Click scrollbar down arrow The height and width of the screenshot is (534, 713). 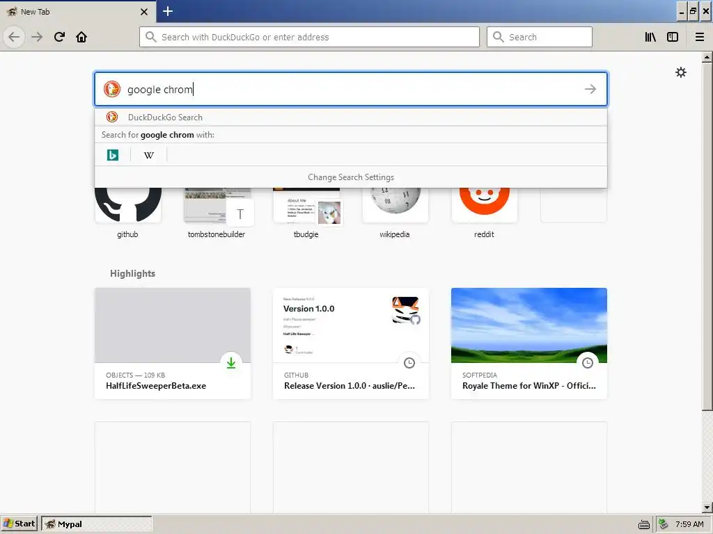coord(707,508)
